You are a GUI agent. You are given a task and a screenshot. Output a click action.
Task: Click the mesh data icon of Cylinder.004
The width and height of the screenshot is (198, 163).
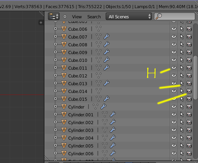[x=105, y=138]
